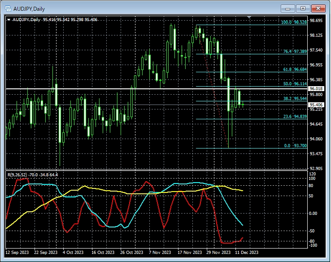Image resolution: width=331 pixels, height=262 pixels.
Task: Click the 11 Dec 2023 date on timeline
Action: tap(247, 252)
